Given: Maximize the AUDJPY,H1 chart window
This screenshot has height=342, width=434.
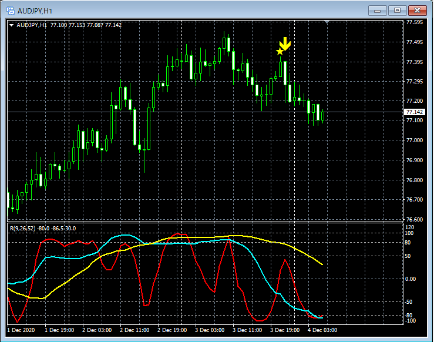Looking at the screenshot, I should [x=398, y=10].
